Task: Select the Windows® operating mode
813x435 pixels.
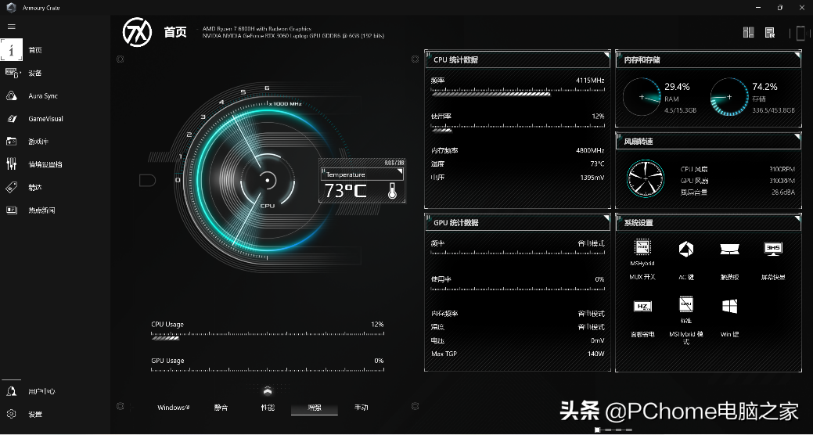Action: point(174,408)
